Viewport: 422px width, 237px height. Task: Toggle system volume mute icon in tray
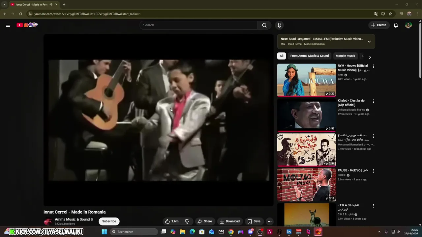399,232
